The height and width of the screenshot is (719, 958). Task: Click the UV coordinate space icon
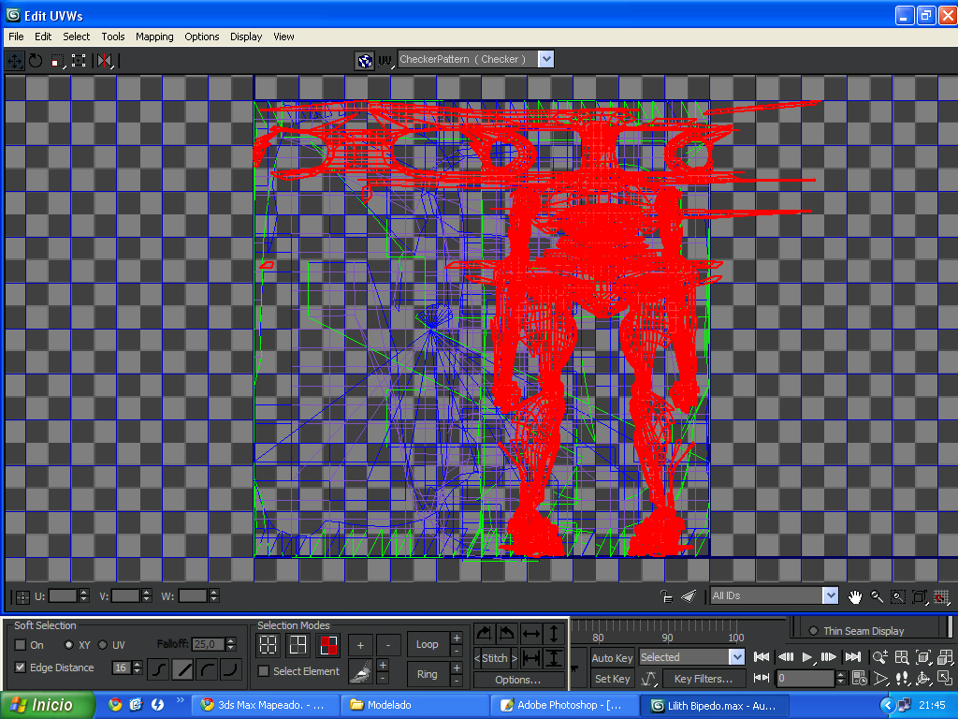pos(385,61)
